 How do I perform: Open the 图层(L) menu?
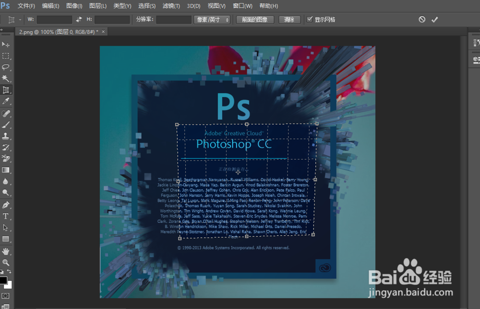tap(98, 6)
